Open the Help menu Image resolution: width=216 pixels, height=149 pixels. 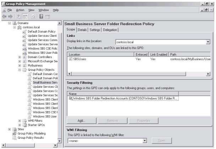tap(56, 10)
